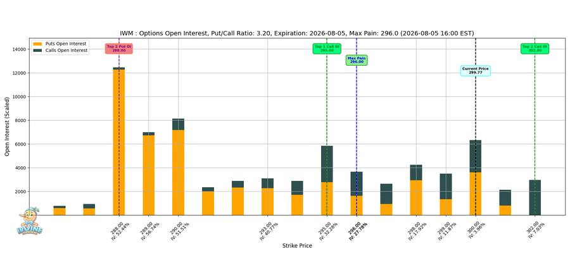Click the 'Current Price 299.77' annotation box
570x253 pixels.
[476, 70]
